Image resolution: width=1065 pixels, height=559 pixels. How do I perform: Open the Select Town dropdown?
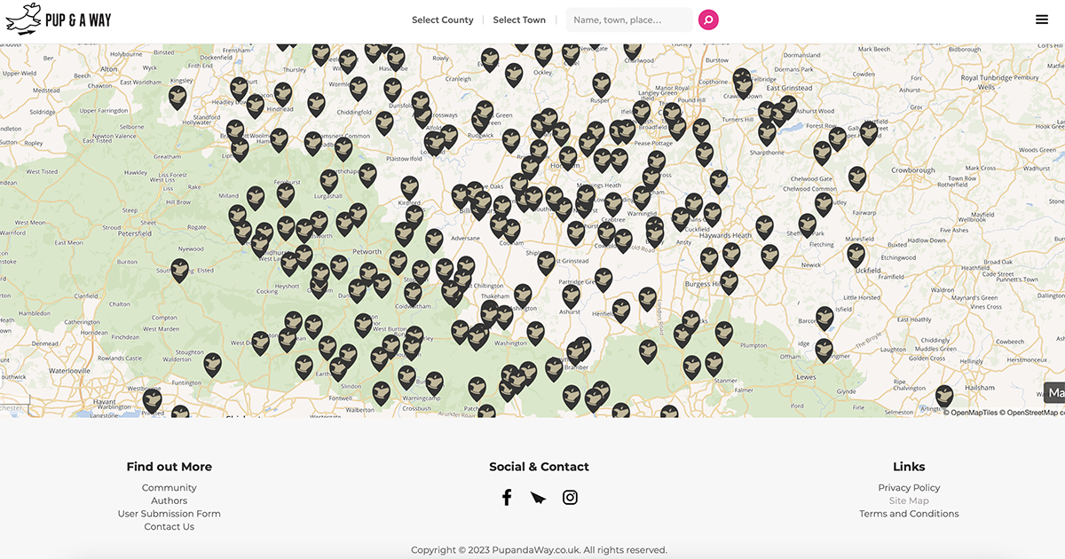point(519,20)
